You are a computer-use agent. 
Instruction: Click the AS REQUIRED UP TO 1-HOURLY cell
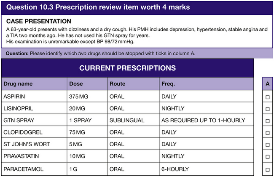tap(203, 121)
